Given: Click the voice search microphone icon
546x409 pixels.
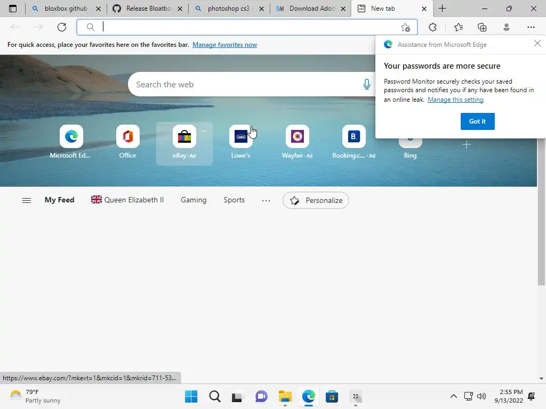Looking at the screenshot, I should pyautogui.click(x=366, y=84).
